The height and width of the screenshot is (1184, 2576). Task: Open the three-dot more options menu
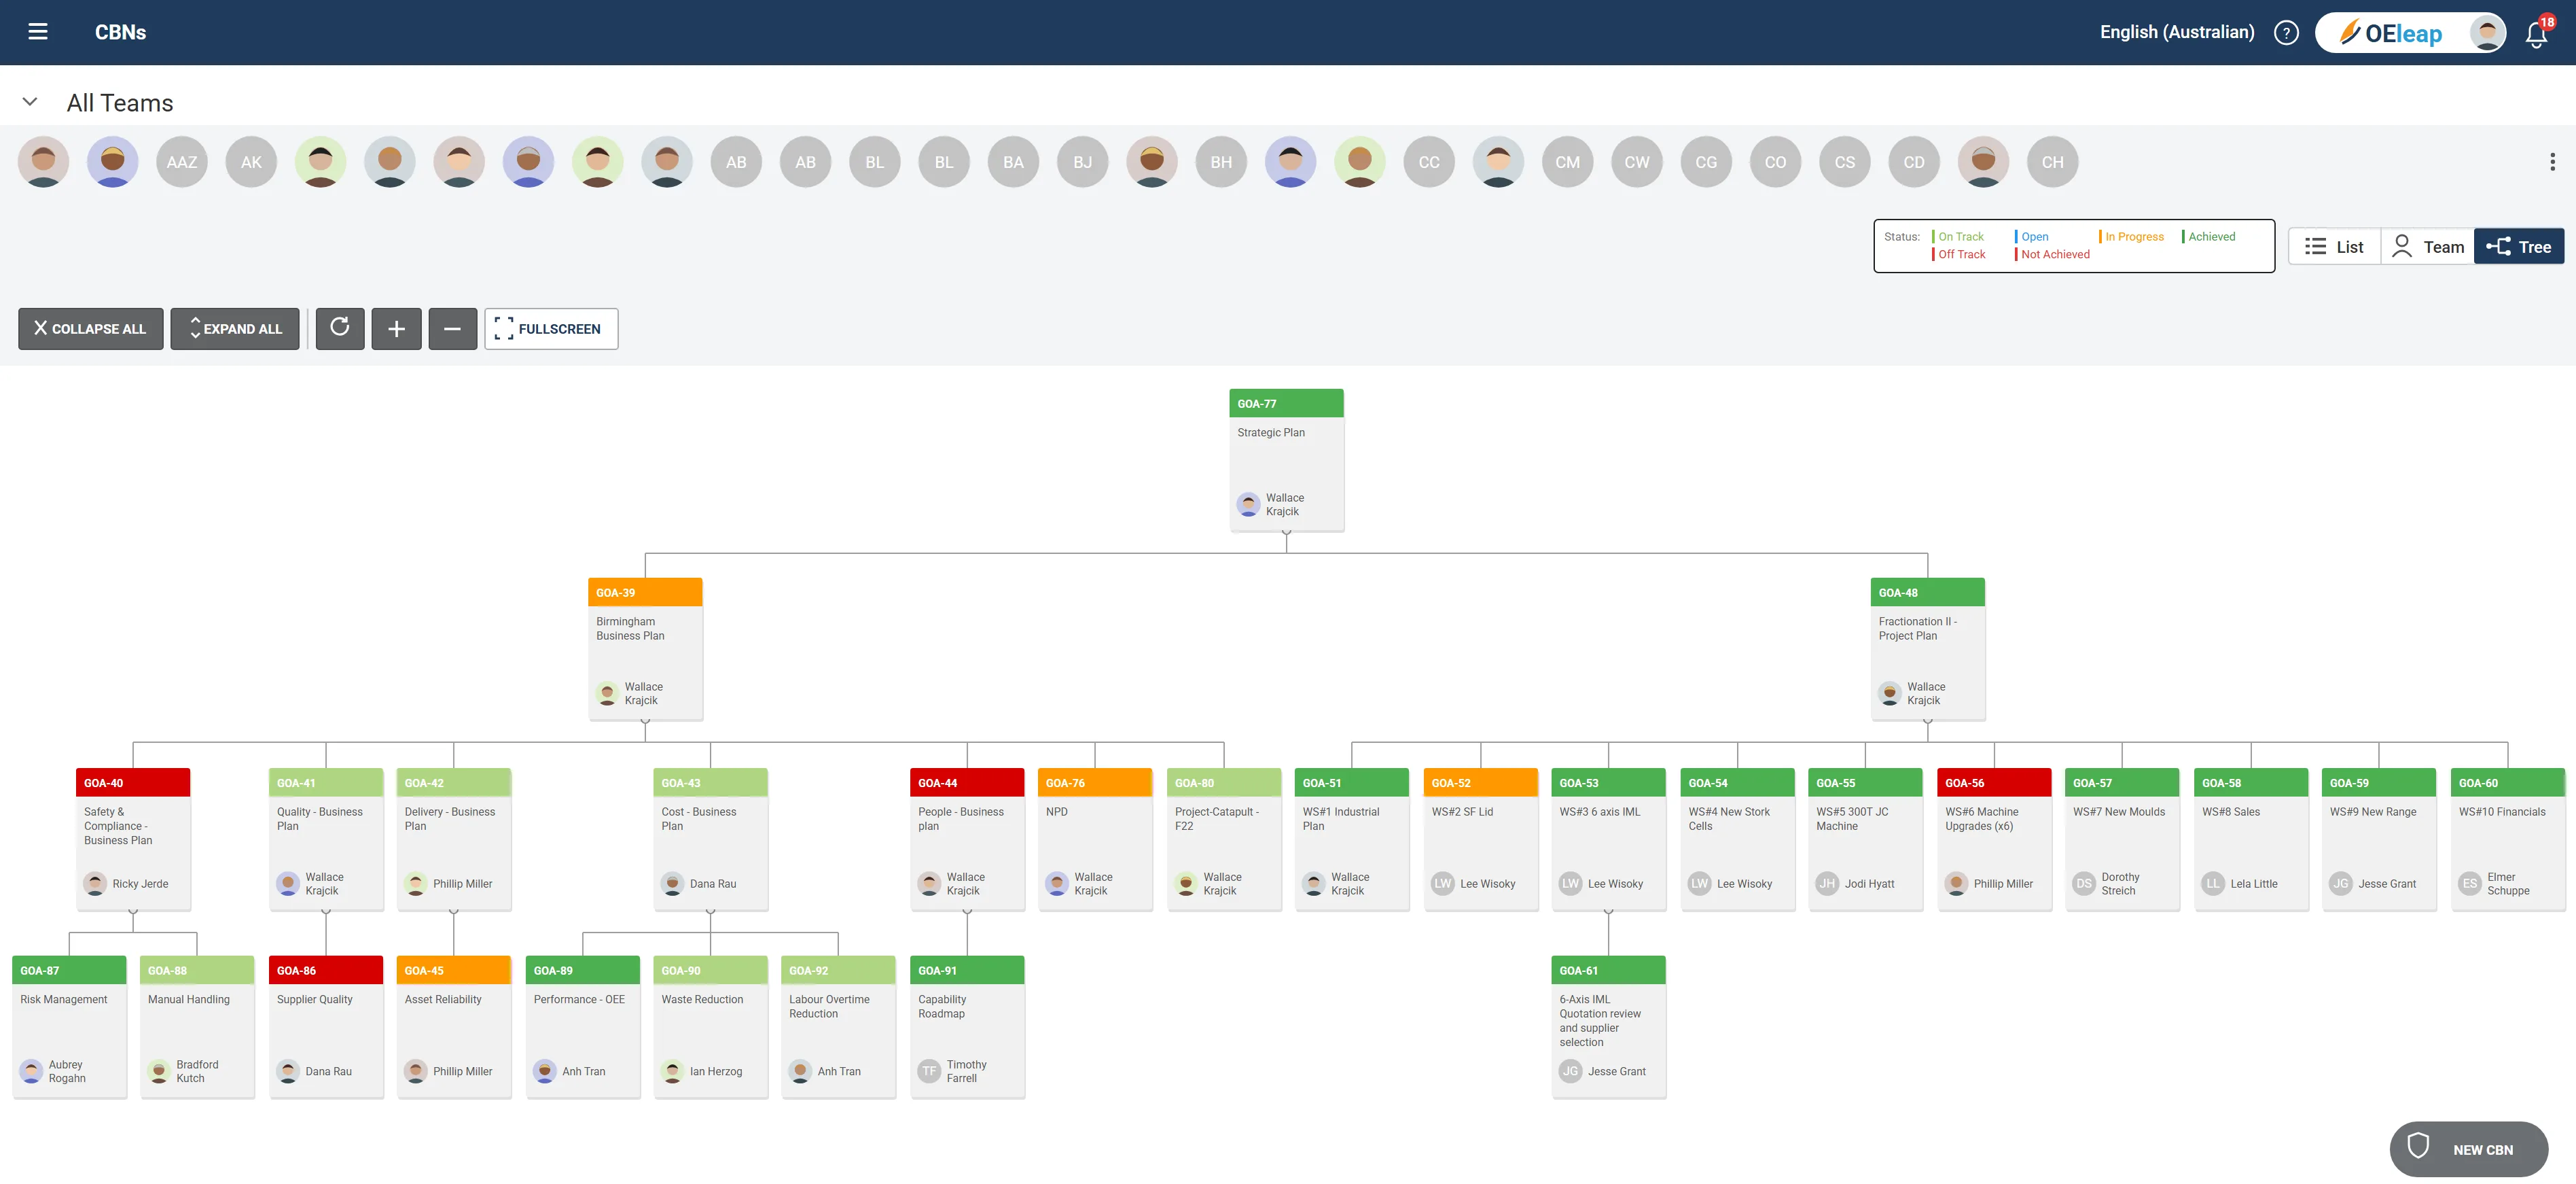click(2552, 162)
